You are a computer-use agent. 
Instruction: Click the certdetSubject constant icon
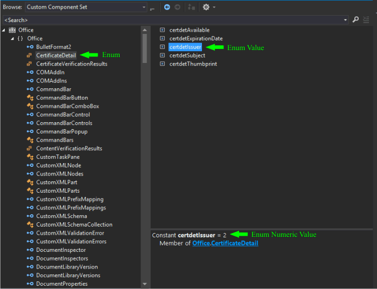162,55
